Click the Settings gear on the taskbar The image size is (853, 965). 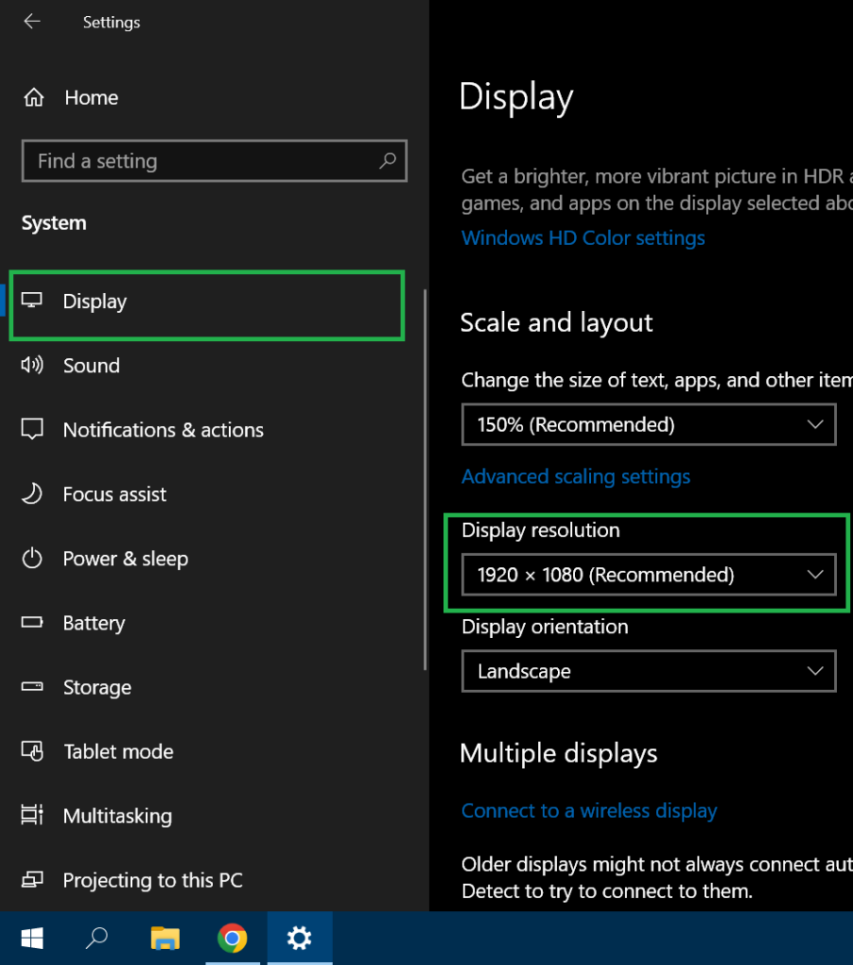click(299, 938)
